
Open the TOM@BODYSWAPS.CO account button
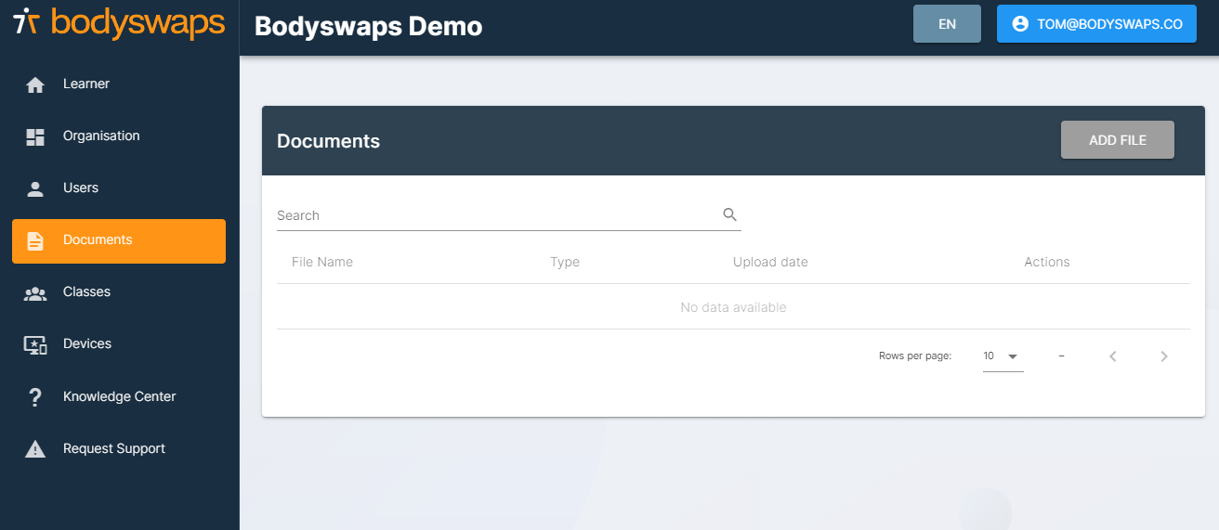(1096, 24)
